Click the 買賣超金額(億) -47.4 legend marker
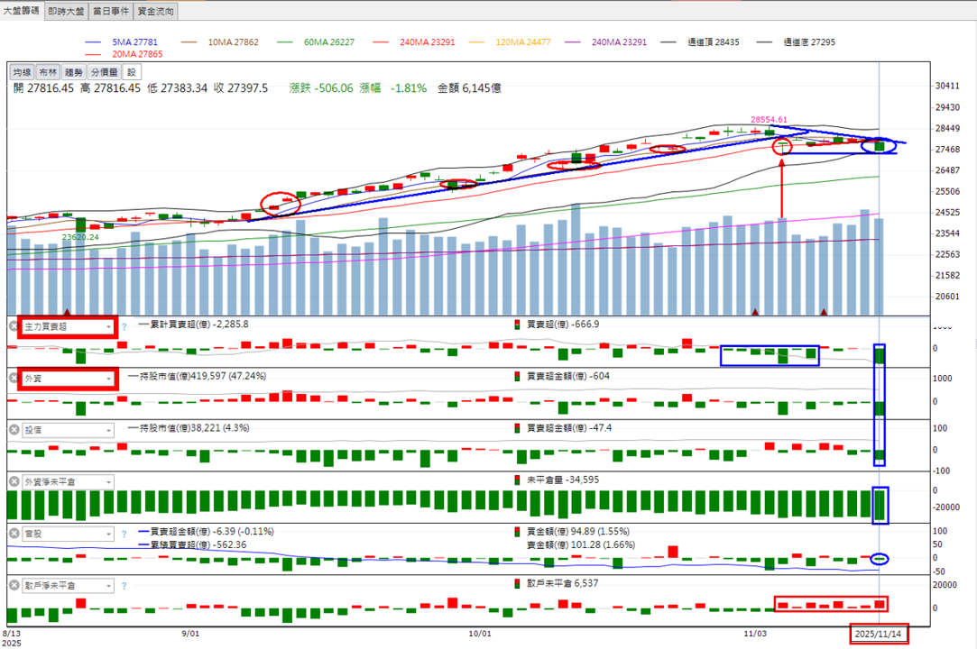Image resolution: width=977 pixels, height=649 pixels. coord(517,428)
